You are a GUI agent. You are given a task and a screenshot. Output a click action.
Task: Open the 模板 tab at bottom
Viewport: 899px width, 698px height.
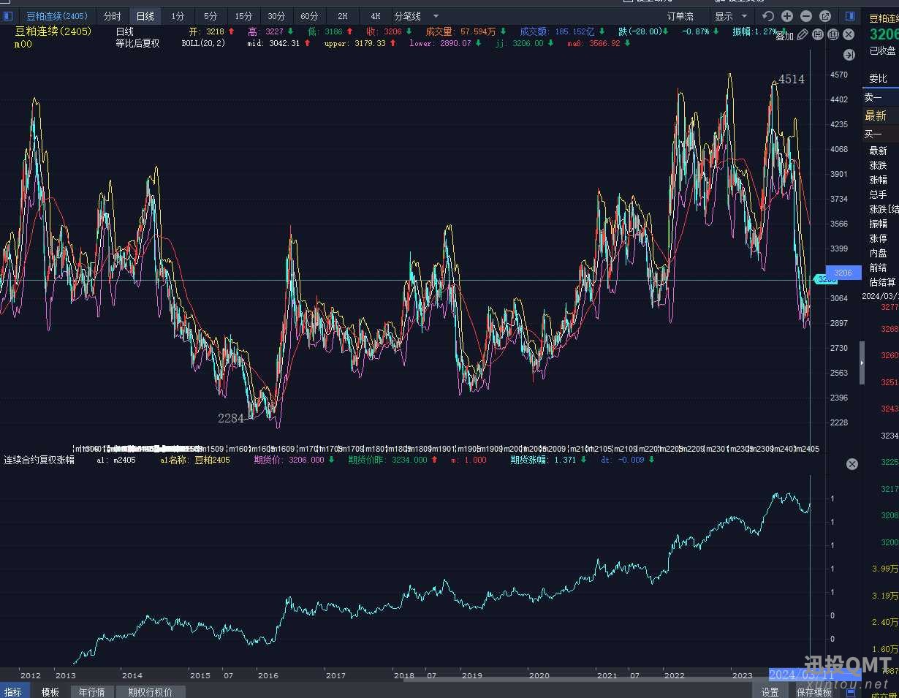click(50, 691)
